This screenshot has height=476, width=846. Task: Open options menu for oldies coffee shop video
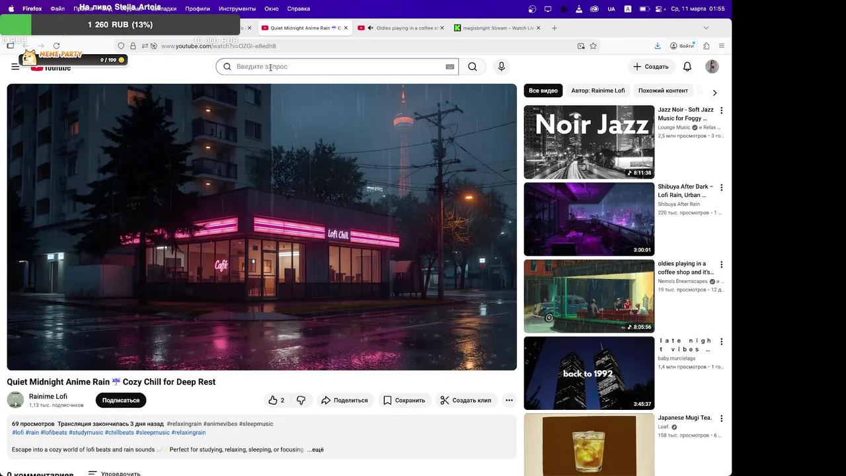[x=721, y=264]
